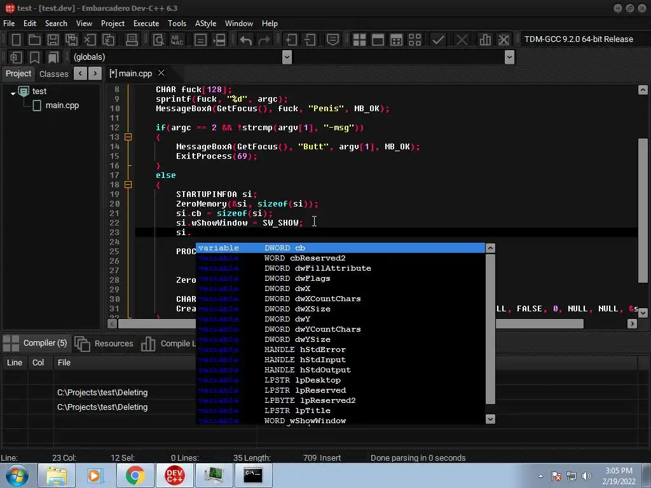Click the Open folder toolbar icon
This screenshot has height=488, width=651.
34,39
